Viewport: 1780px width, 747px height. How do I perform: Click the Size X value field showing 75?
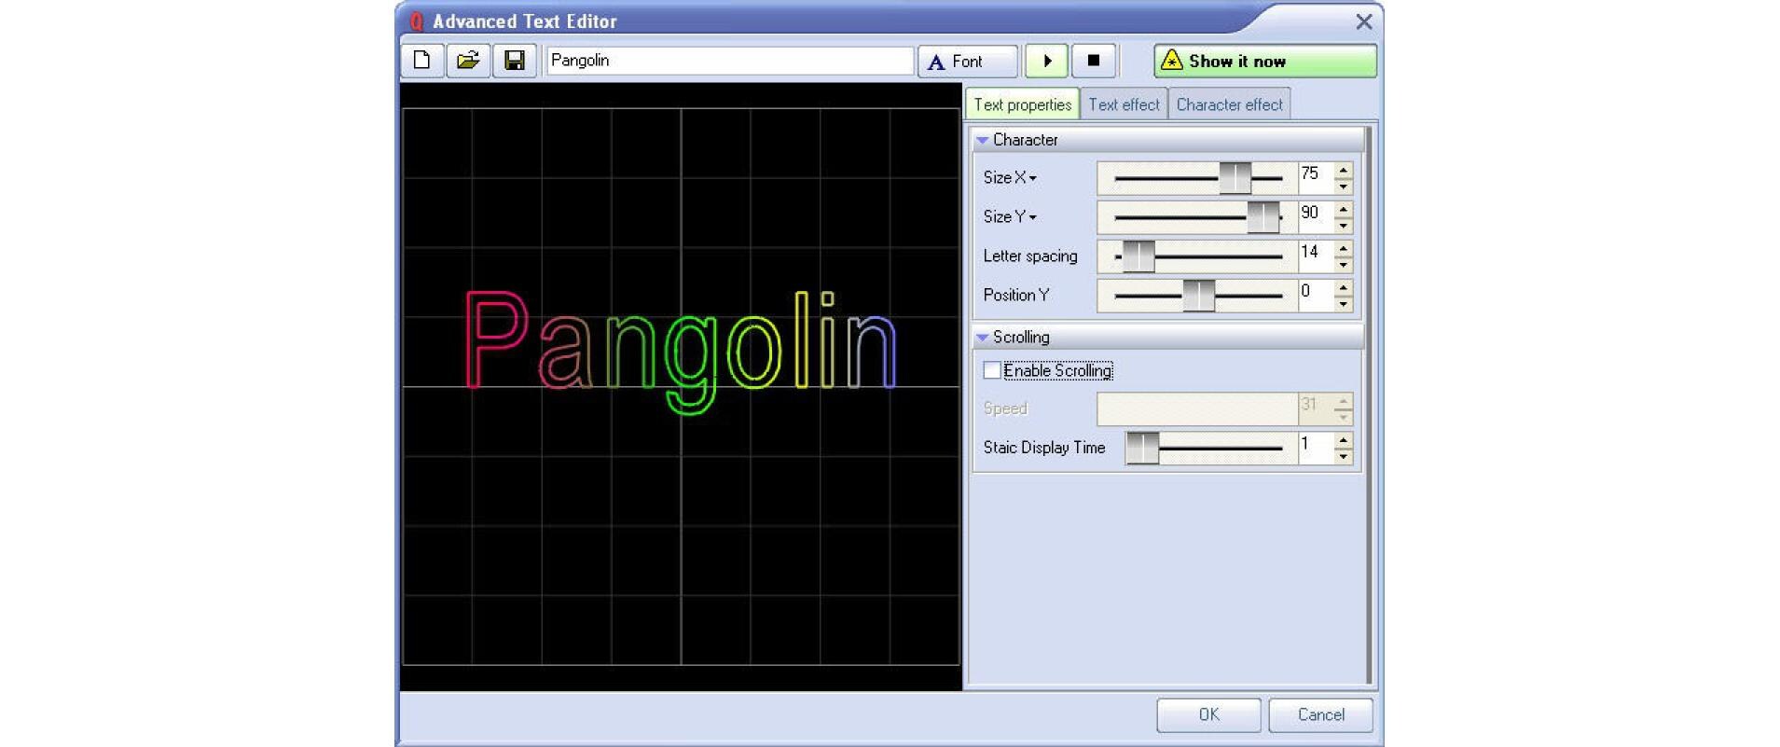[x=1316, y=177]
